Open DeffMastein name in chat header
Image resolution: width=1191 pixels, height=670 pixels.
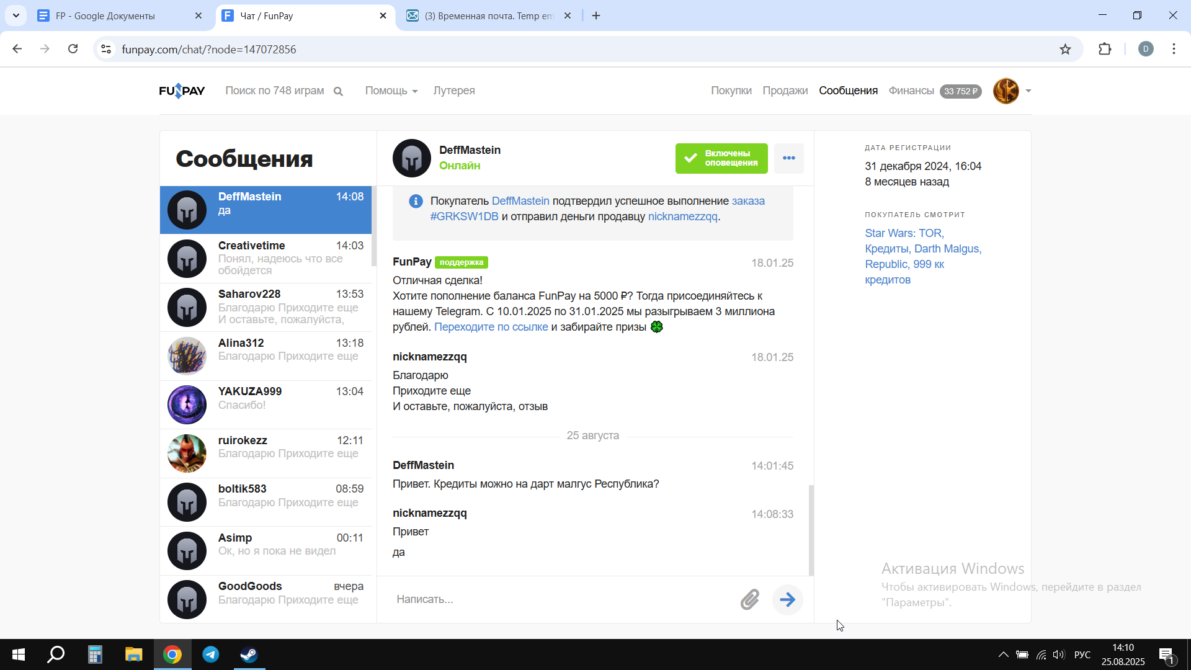(470, 150)
